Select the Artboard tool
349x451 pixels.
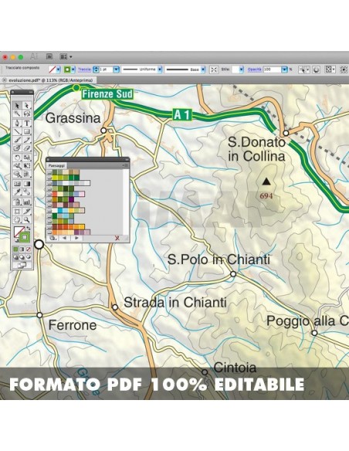coord(17,212)
